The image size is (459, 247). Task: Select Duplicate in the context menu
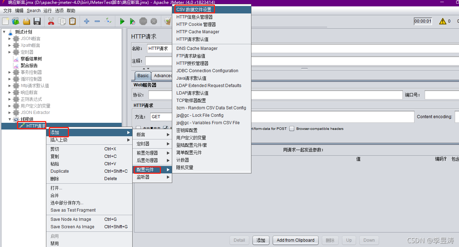pyautogui.click(x=89, y=171)
